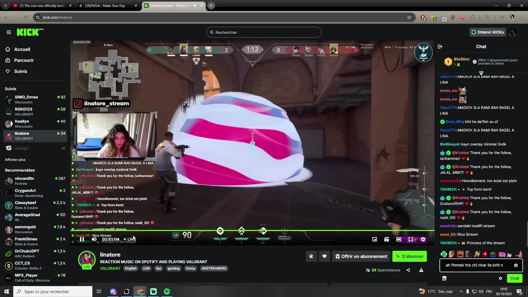Image resolution: width=528 pixels, height=297 pixels.
Task: Share the stream via share icon
Action: click(408, 270)
